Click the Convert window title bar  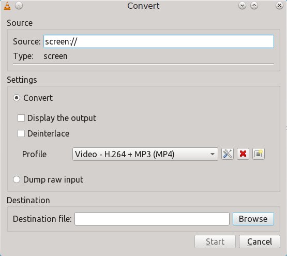(x=143, y=6)
